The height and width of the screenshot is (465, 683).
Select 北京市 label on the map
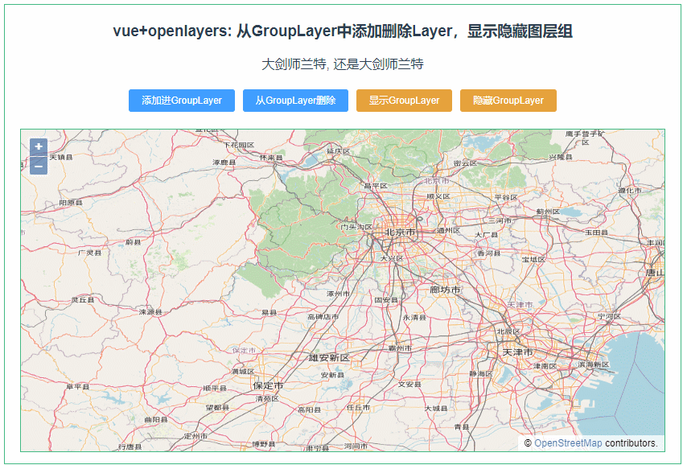(x=401, y=232)
